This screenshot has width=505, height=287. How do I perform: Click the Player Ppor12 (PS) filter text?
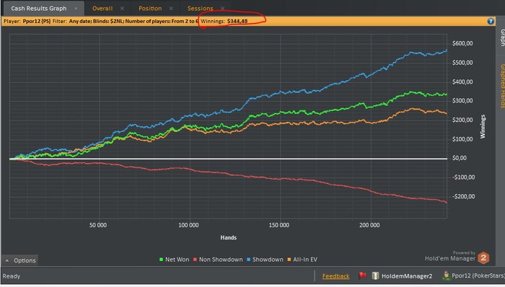(x=27, y=21)
